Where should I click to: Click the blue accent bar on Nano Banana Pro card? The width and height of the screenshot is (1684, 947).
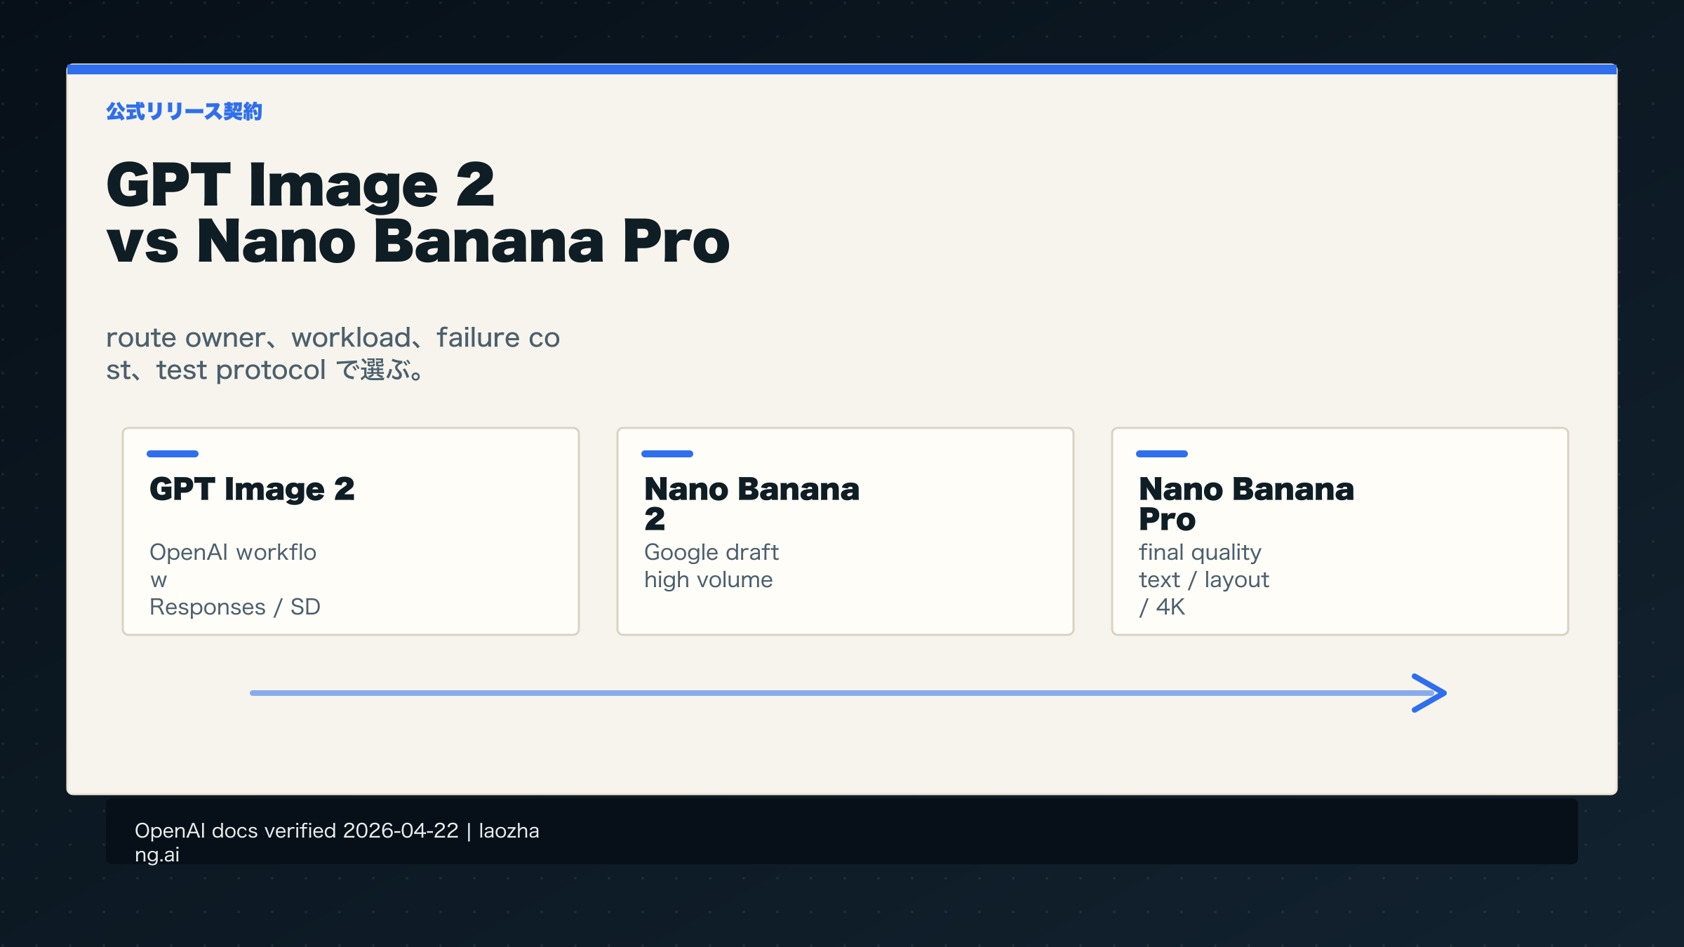click(1161, 454)
